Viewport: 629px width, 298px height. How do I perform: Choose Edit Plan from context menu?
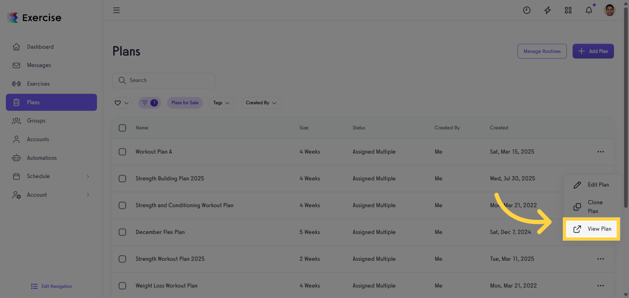[593, 185]
